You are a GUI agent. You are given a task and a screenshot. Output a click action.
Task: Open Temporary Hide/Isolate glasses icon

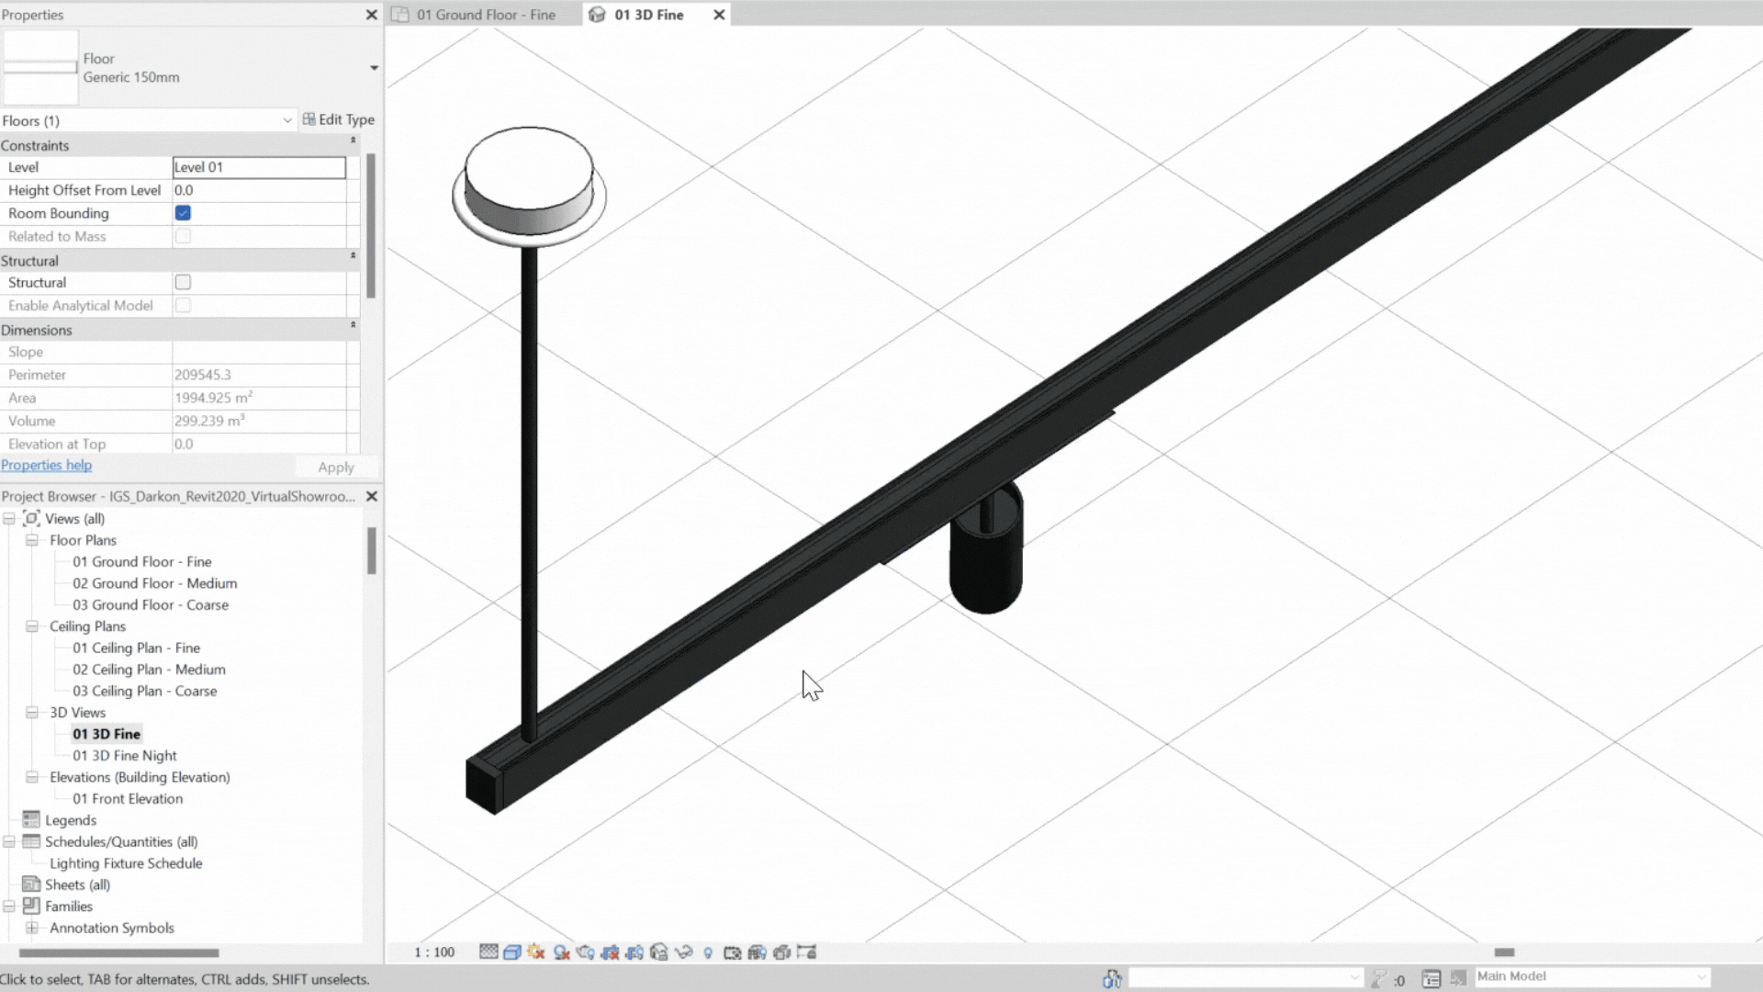coord(683,953)
